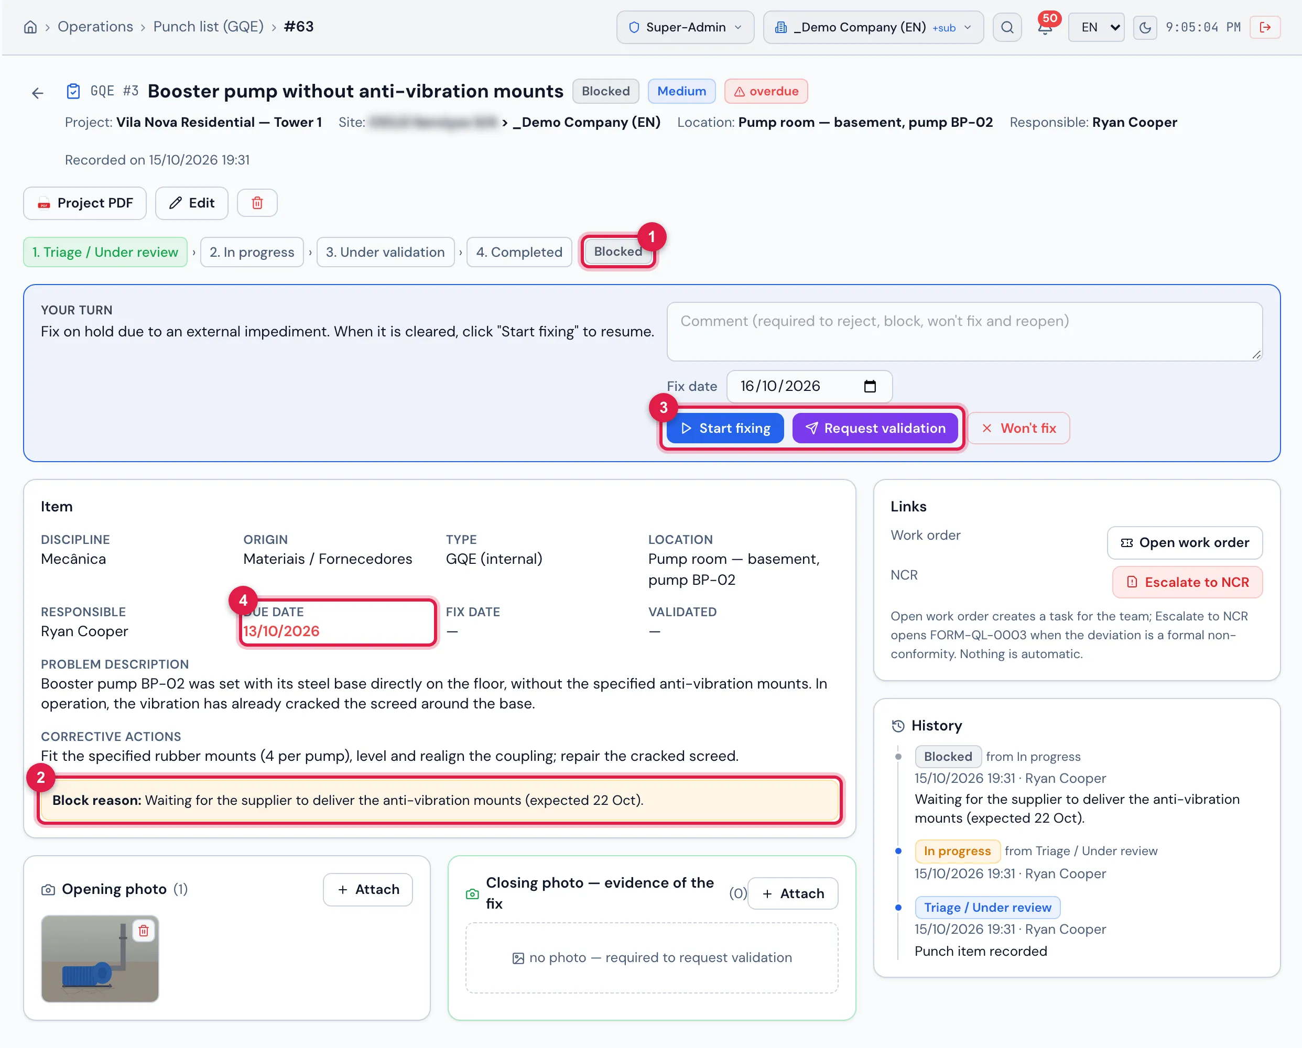Select the Blocked workflow step
Image resolution: width=1302 pixels, height=1048 pixels.
(x=618, y=251)
